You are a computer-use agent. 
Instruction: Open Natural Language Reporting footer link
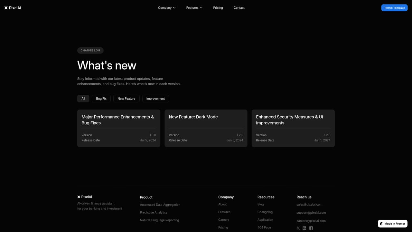(159, 220)
